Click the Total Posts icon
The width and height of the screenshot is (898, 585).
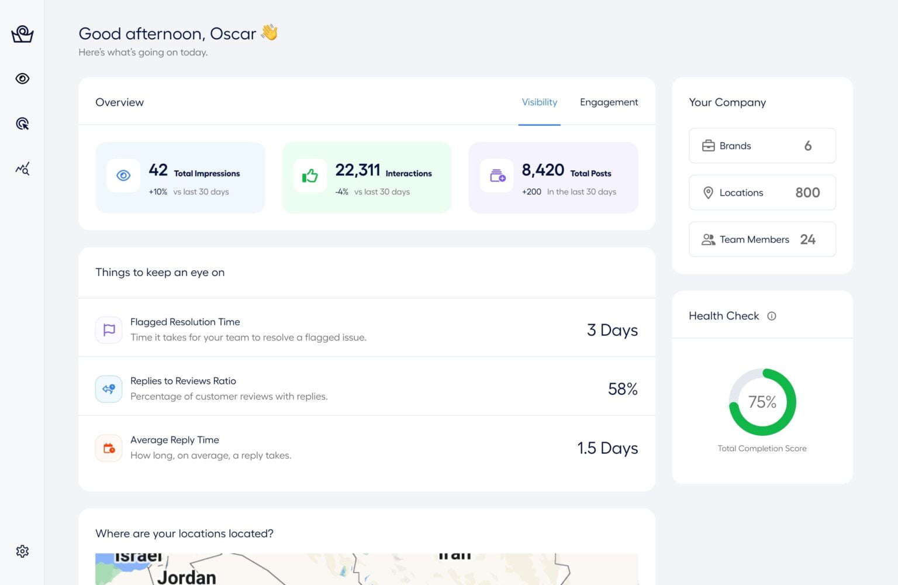click(497, 175)
